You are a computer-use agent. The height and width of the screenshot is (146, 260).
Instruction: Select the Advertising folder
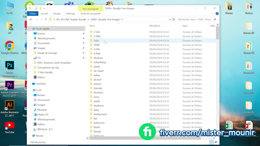100,62
